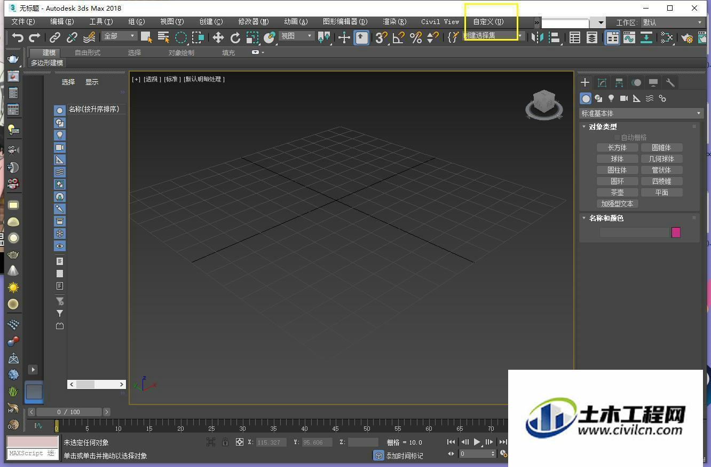Click the 茶壶 teapot button
The image size is (711, 467).
click(617, 192)
